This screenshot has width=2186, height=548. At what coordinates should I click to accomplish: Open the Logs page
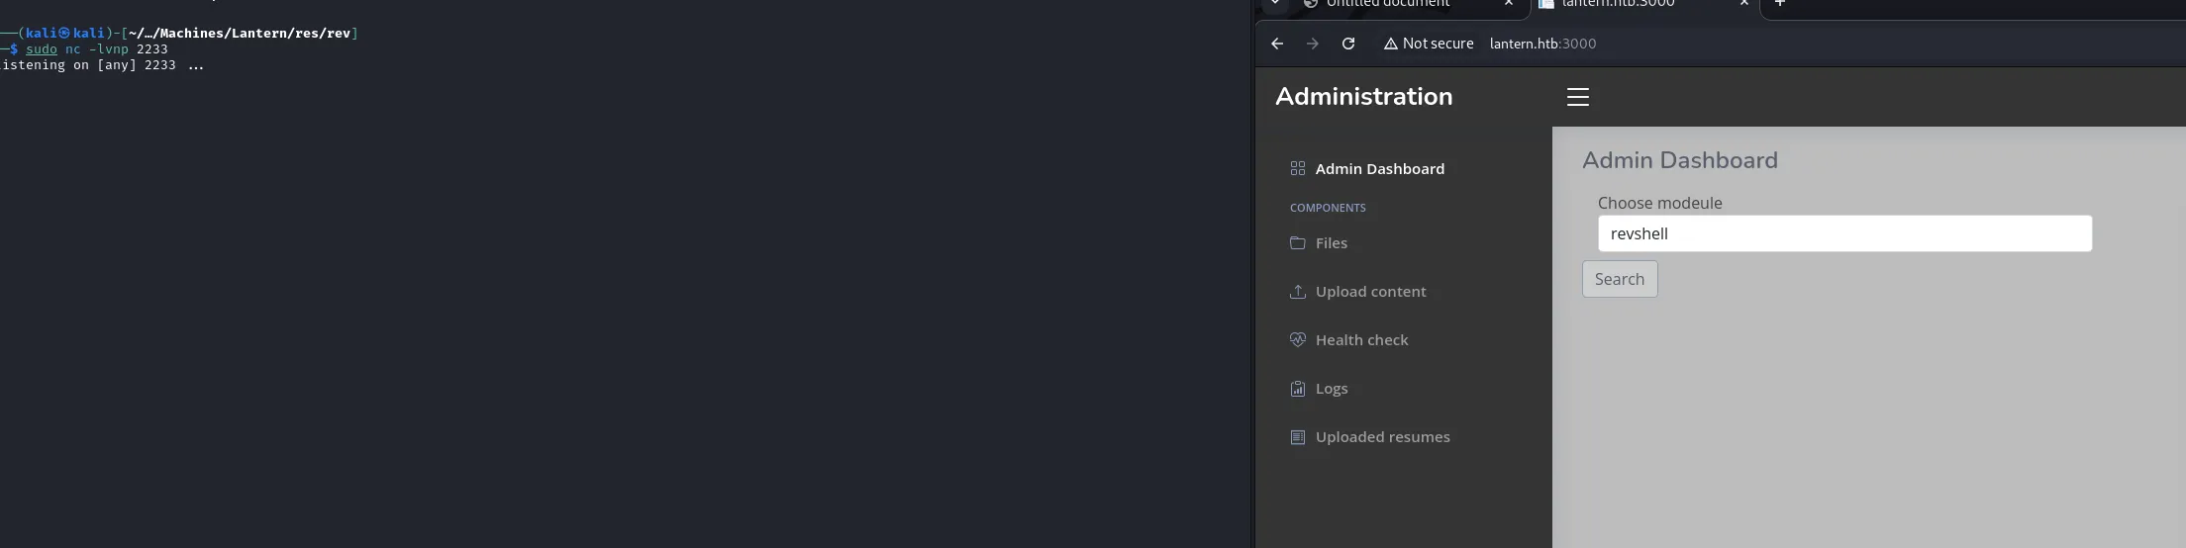point(1332,389)
